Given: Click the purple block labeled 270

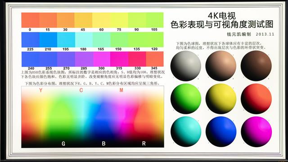Looking at the screenshot, I should point(66,59).
